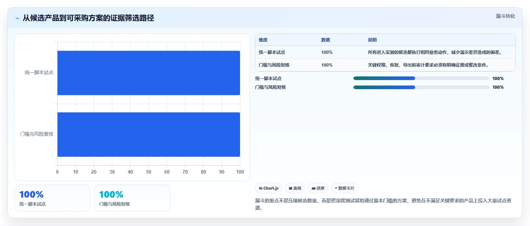Click the 数据 column header

pos(325,40)
